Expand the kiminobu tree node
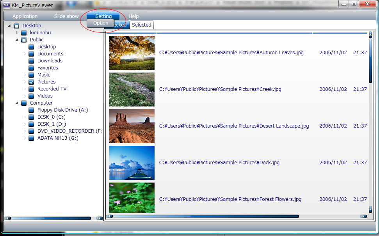Screen dimensions: 379x236 coord(17,33)
